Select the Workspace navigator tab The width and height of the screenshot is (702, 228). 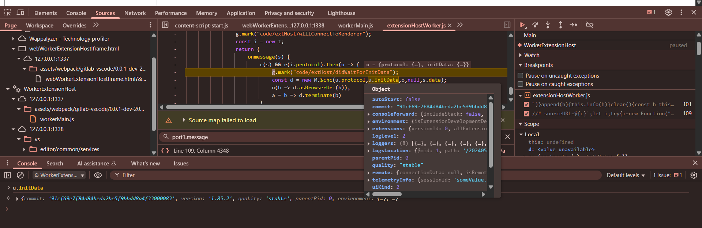coord(40,25)
